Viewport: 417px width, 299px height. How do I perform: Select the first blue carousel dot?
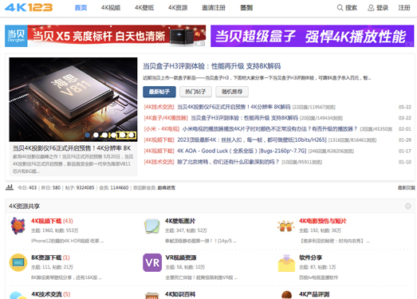click(87, 135)
